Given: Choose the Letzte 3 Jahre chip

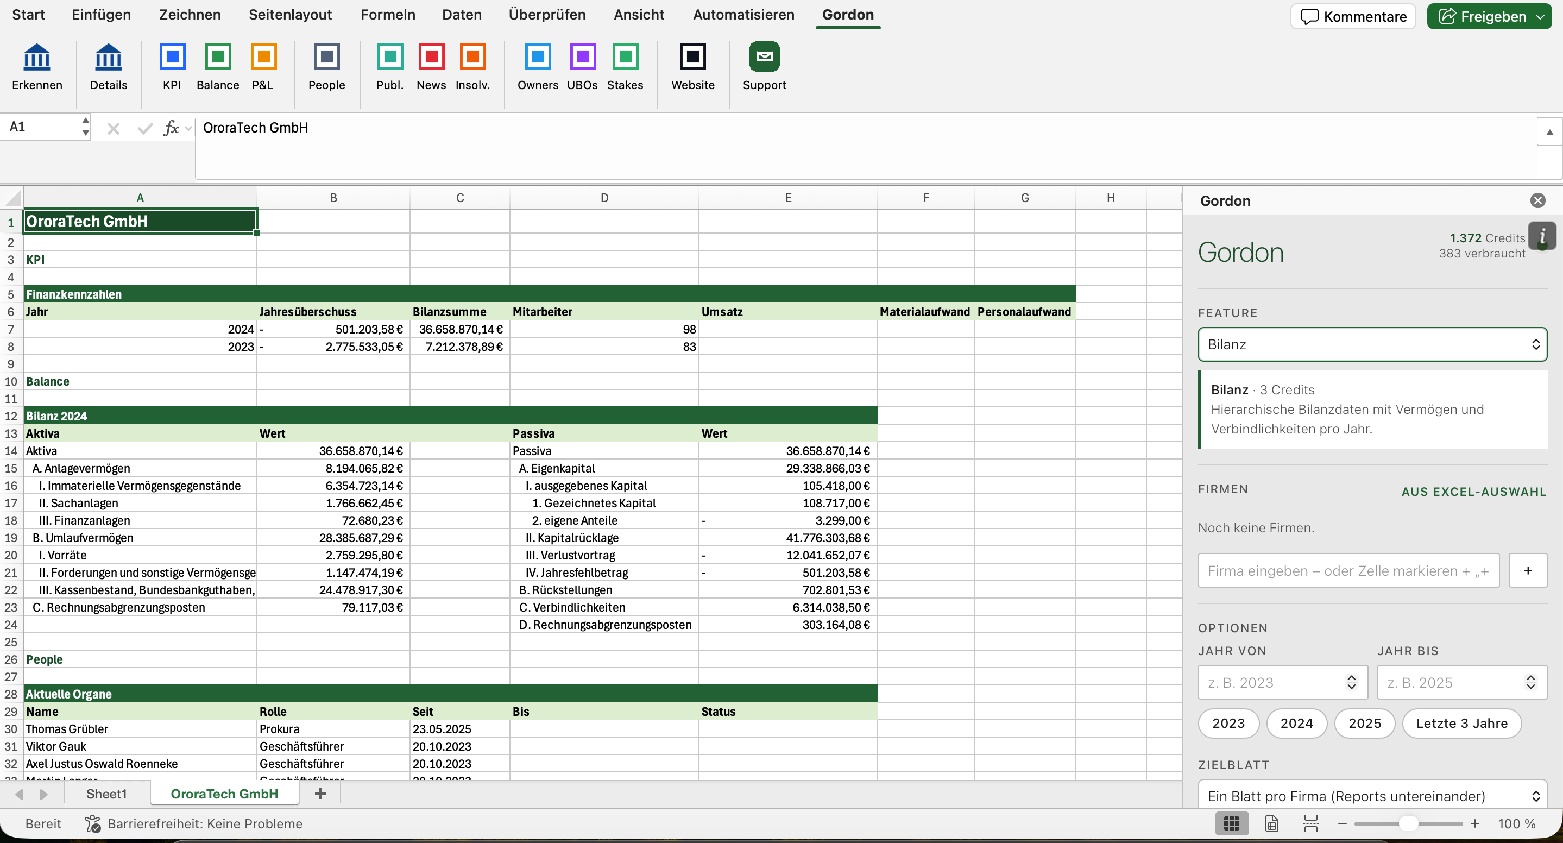Looking at the screenshot, I should tap(1461, 723).
